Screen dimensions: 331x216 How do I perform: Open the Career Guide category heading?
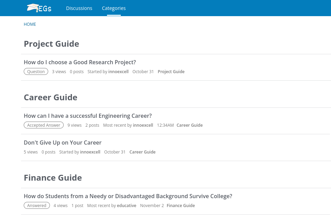pyautogui.click(x=50, y=97)
